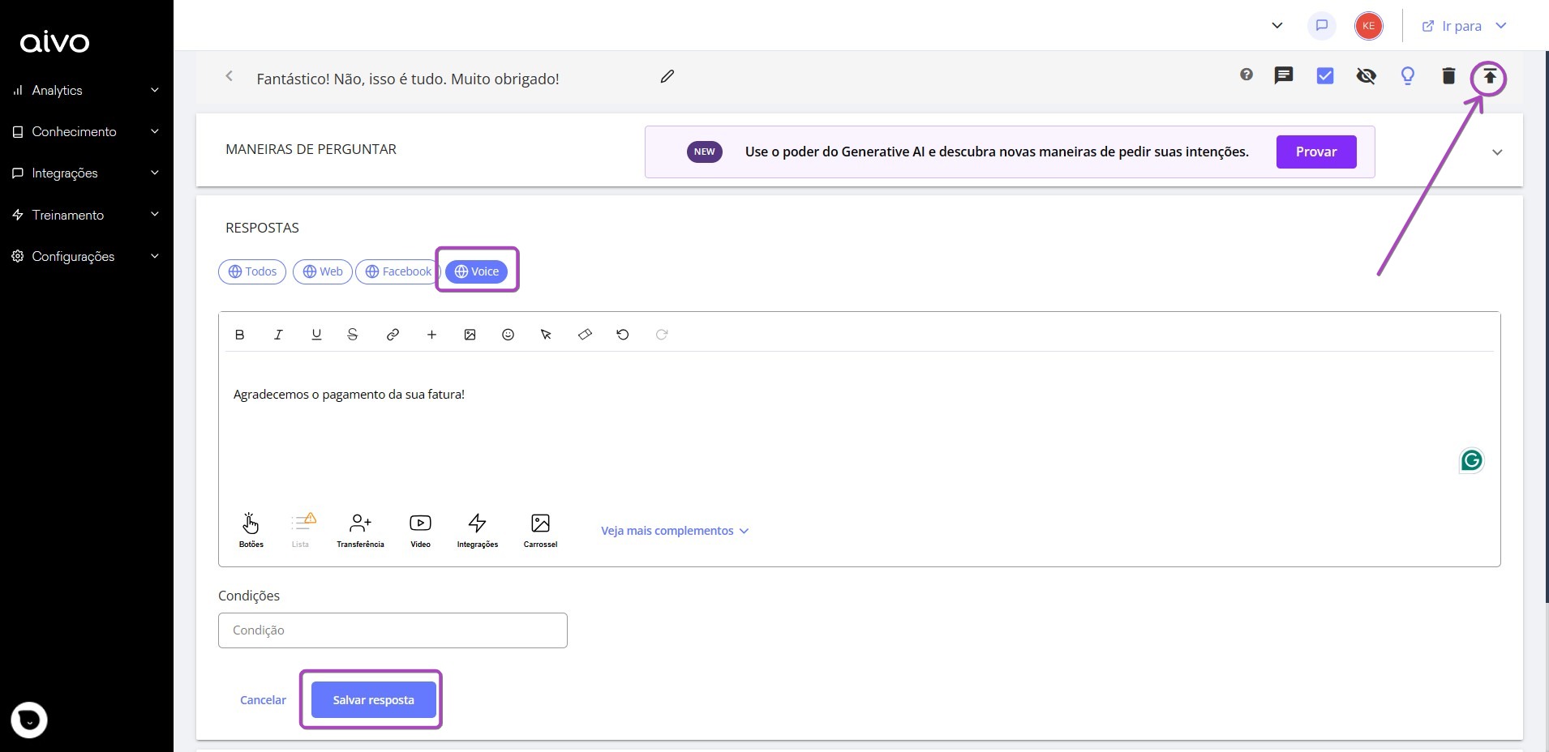This screenshot has height=752, width=1549.
Task: Add the Carrossel complement
Action: click(x=540, y=529)
